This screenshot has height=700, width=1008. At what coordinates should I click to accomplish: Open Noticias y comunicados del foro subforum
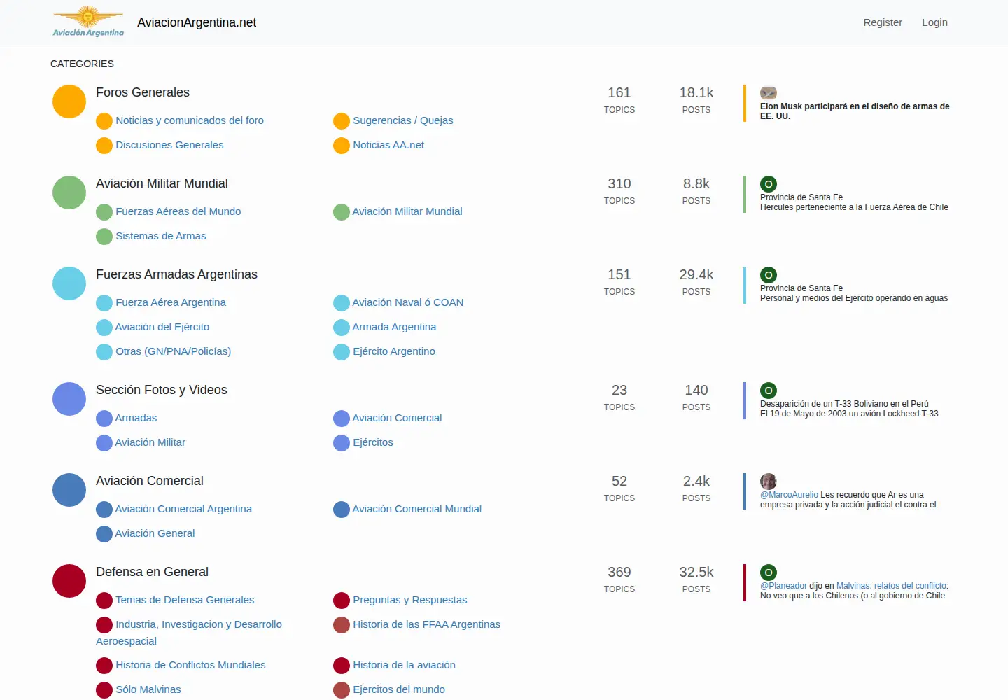click(x=190, y=120)
